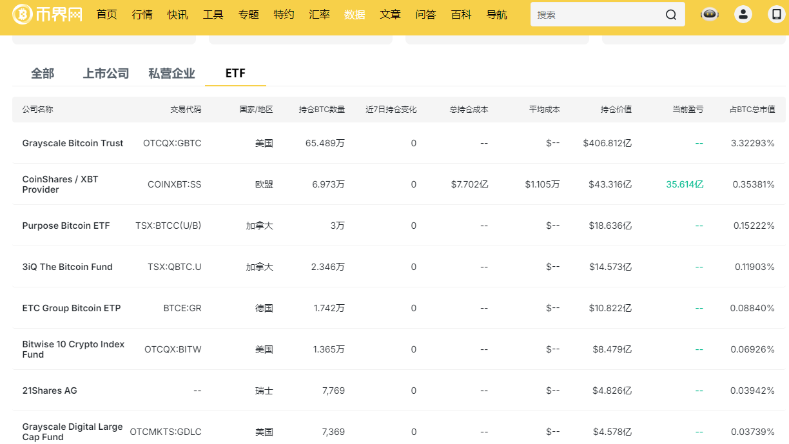Click the mobile app phone icon
The width and height of the screenshot is (789, 444).
tap(776, 15)
